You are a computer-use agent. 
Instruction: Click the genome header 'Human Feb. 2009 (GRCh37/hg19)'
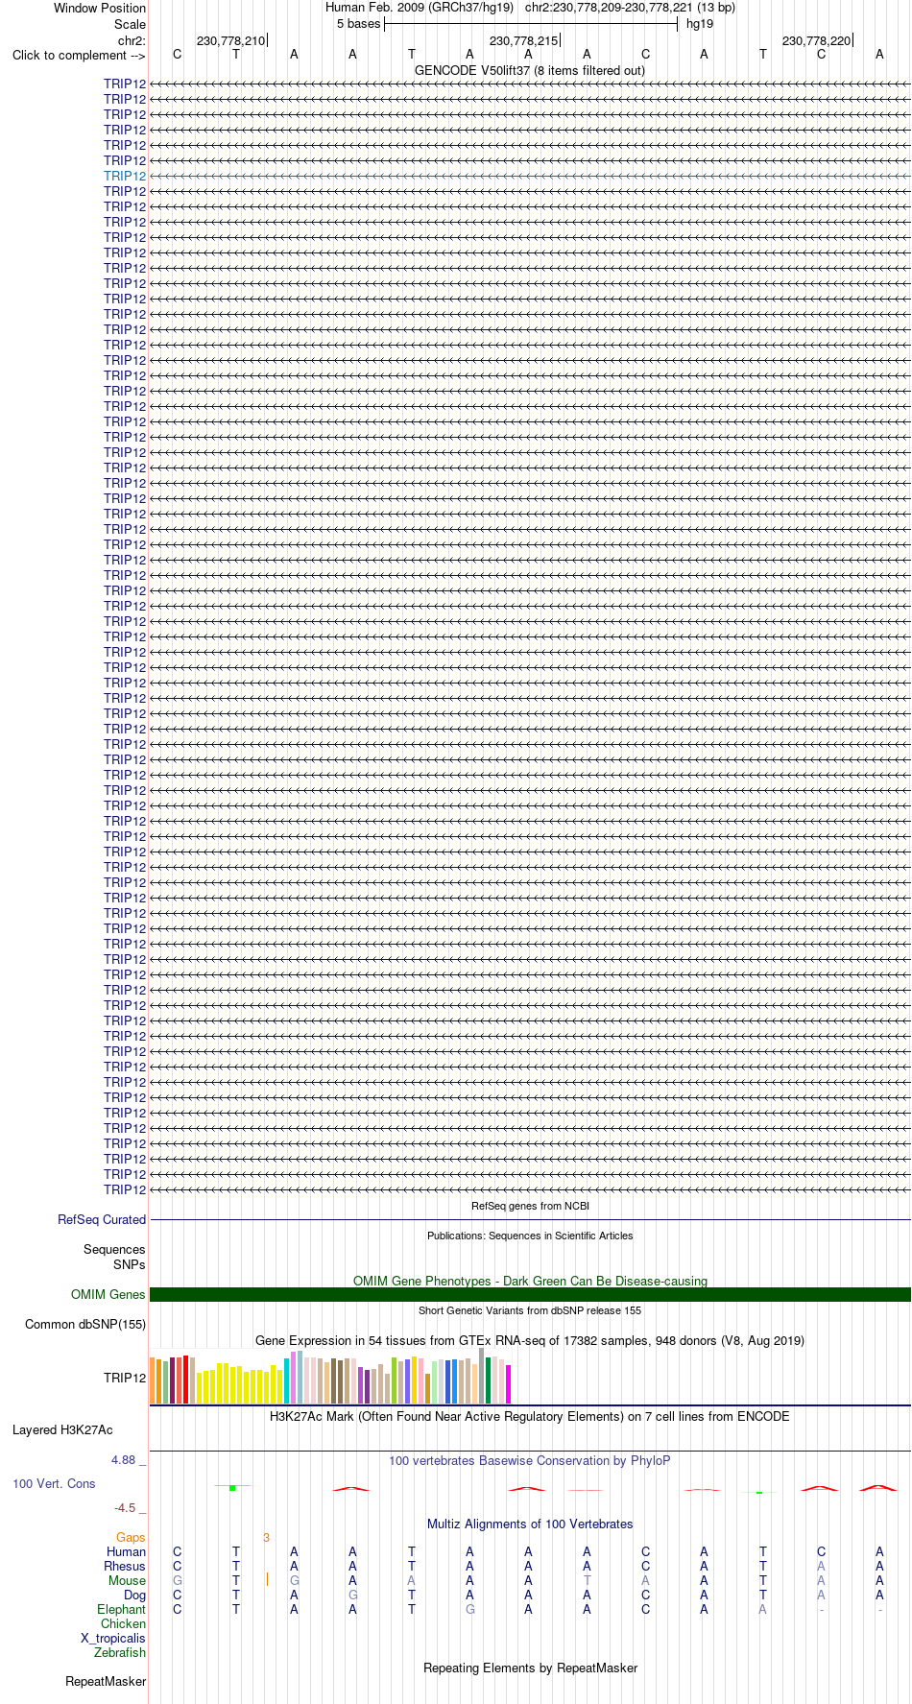420,8
